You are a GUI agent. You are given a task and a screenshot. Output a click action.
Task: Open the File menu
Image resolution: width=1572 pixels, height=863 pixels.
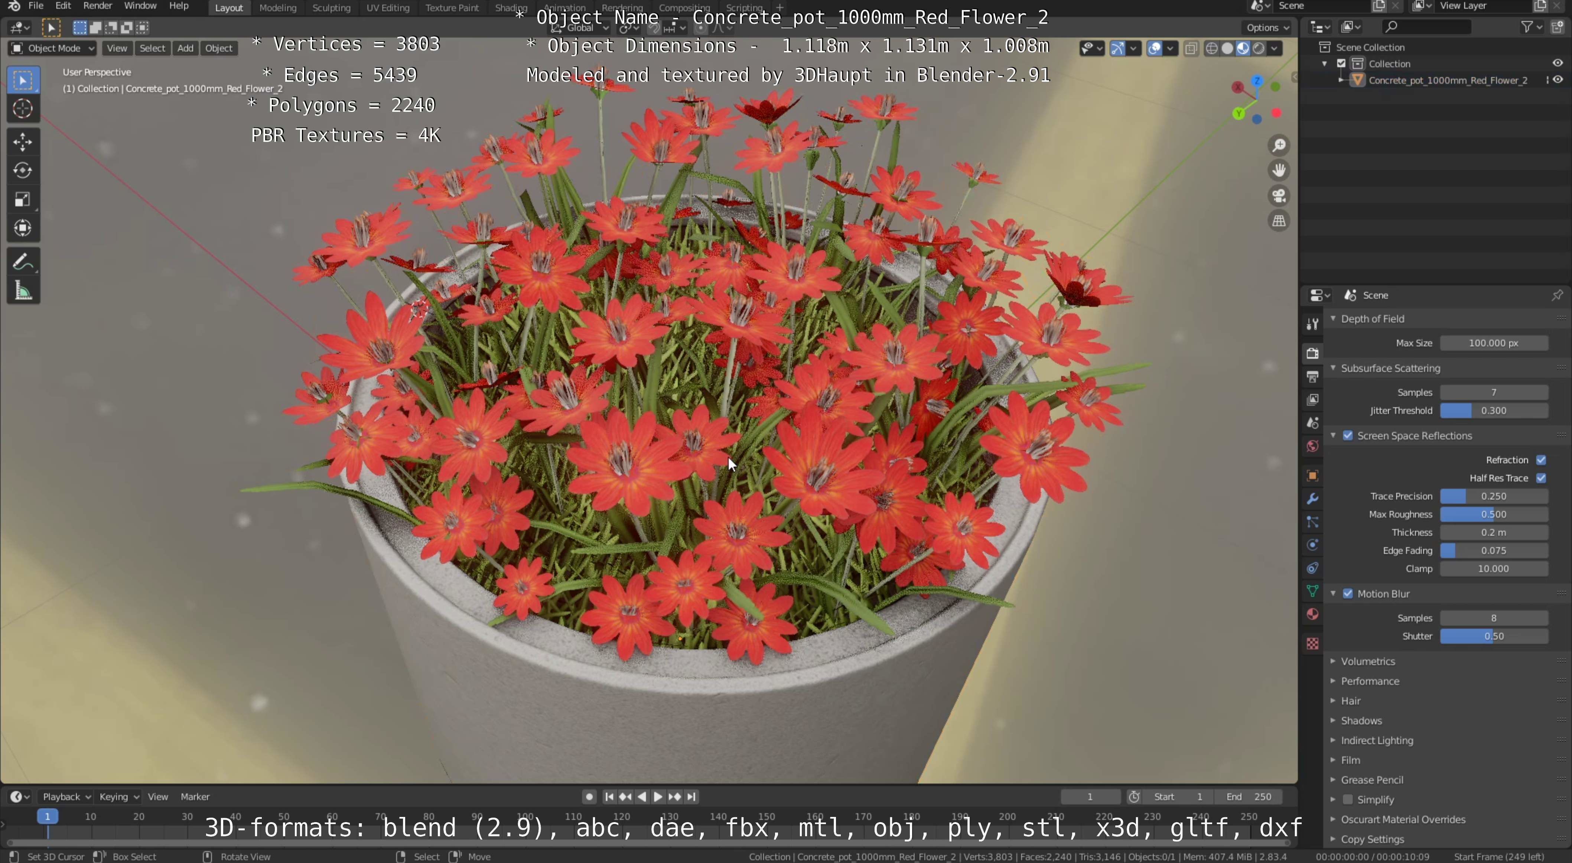(x=35, y=6)
